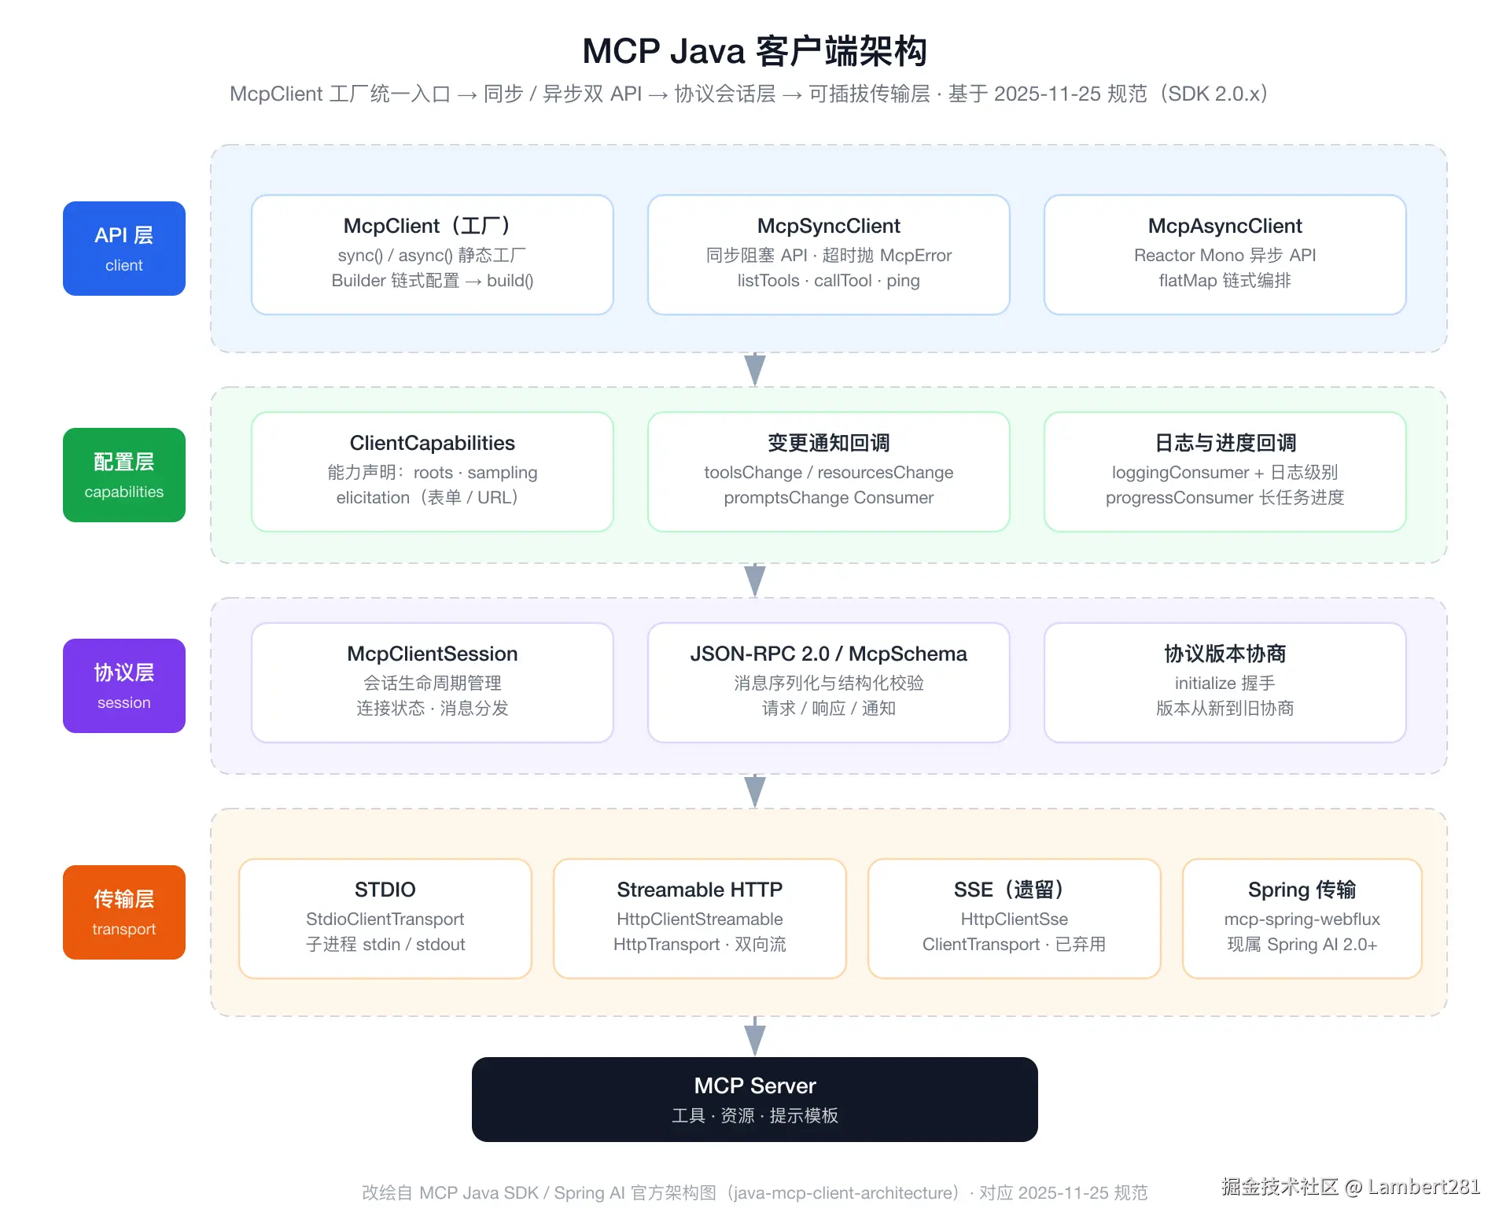Image resolution: width=1510 pixels, height=1227 pixels.
Task: Click the text 请求 / 响应 / 通知
Action: tap(829, 709)
